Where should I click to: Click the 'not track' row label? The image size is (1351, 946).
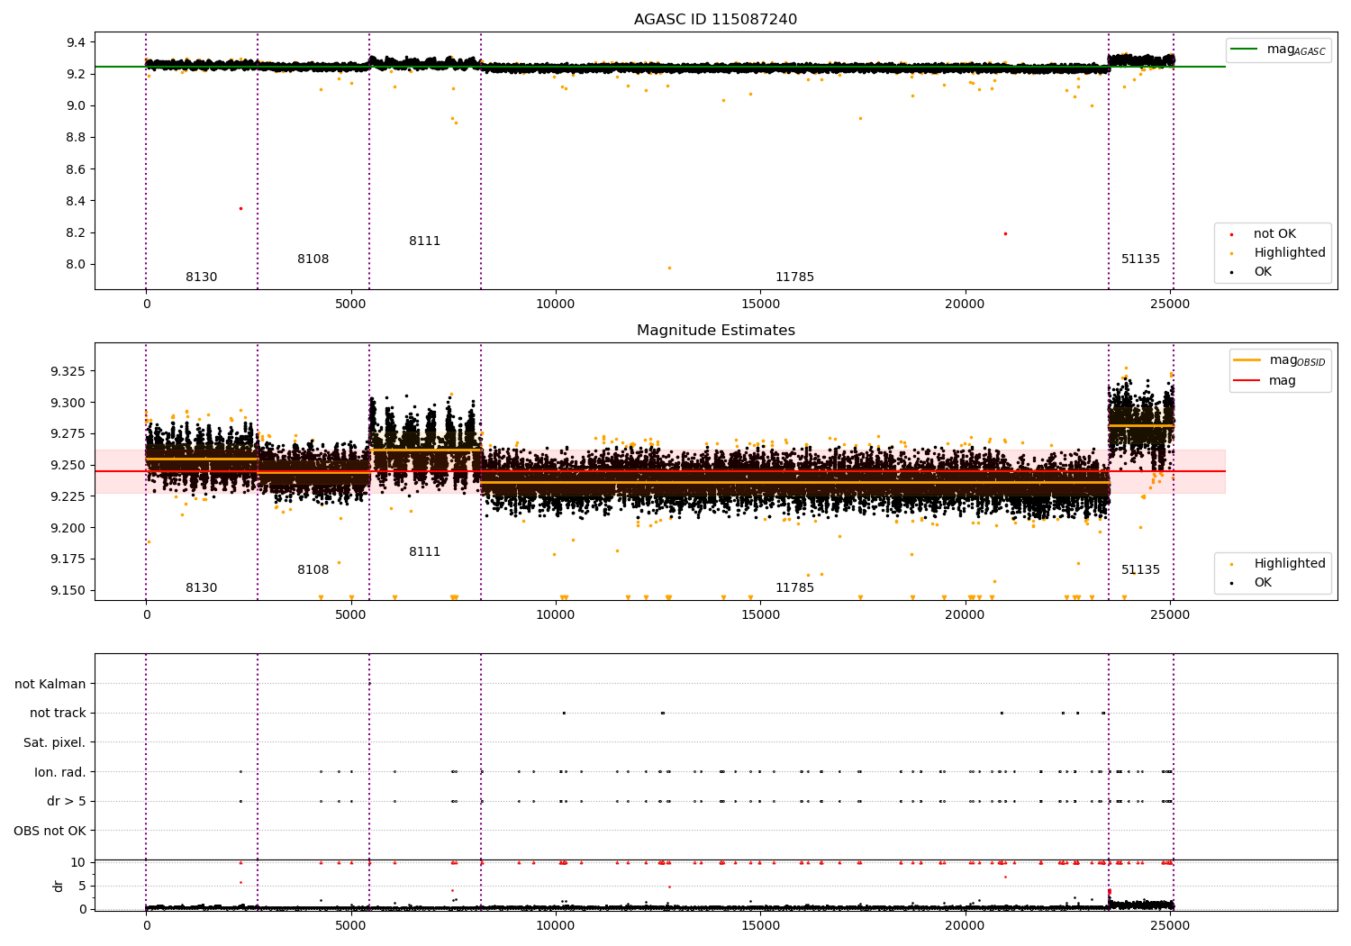point(58,714)
